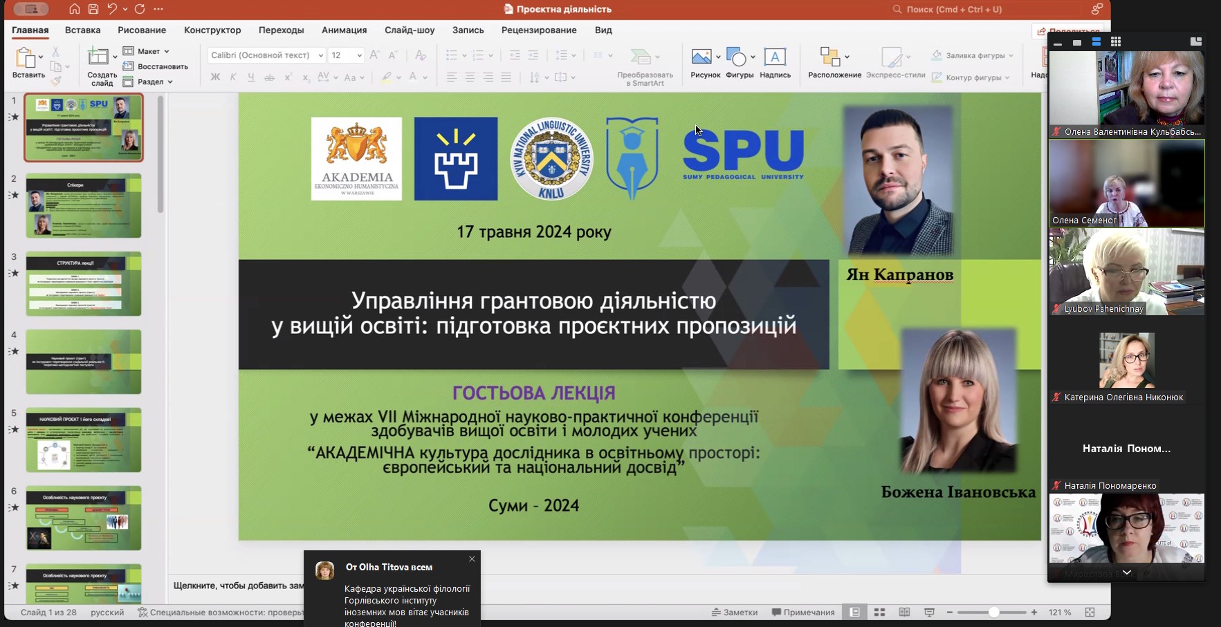Align text left

tap(452, 77)
